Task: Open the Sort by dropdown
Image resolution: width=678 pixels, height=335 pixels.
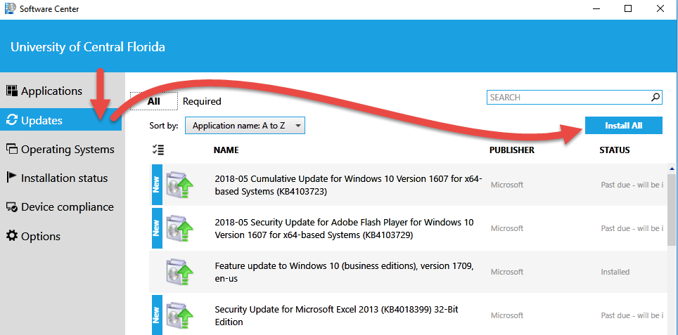Action: click(245, 126)
